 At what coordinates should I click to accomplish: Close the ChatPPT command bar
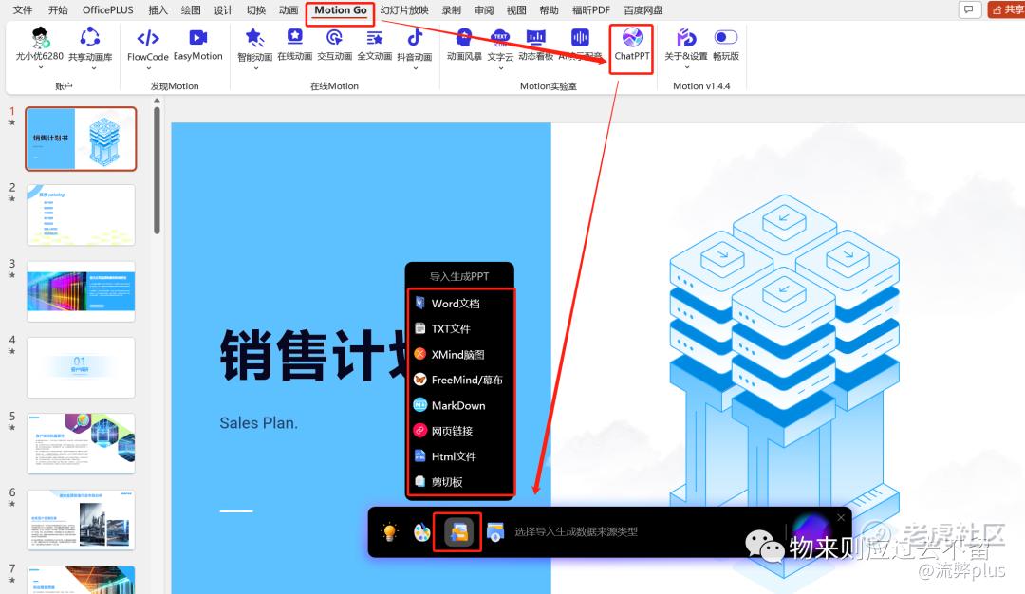pyautogui.click(x=841, y=517)
